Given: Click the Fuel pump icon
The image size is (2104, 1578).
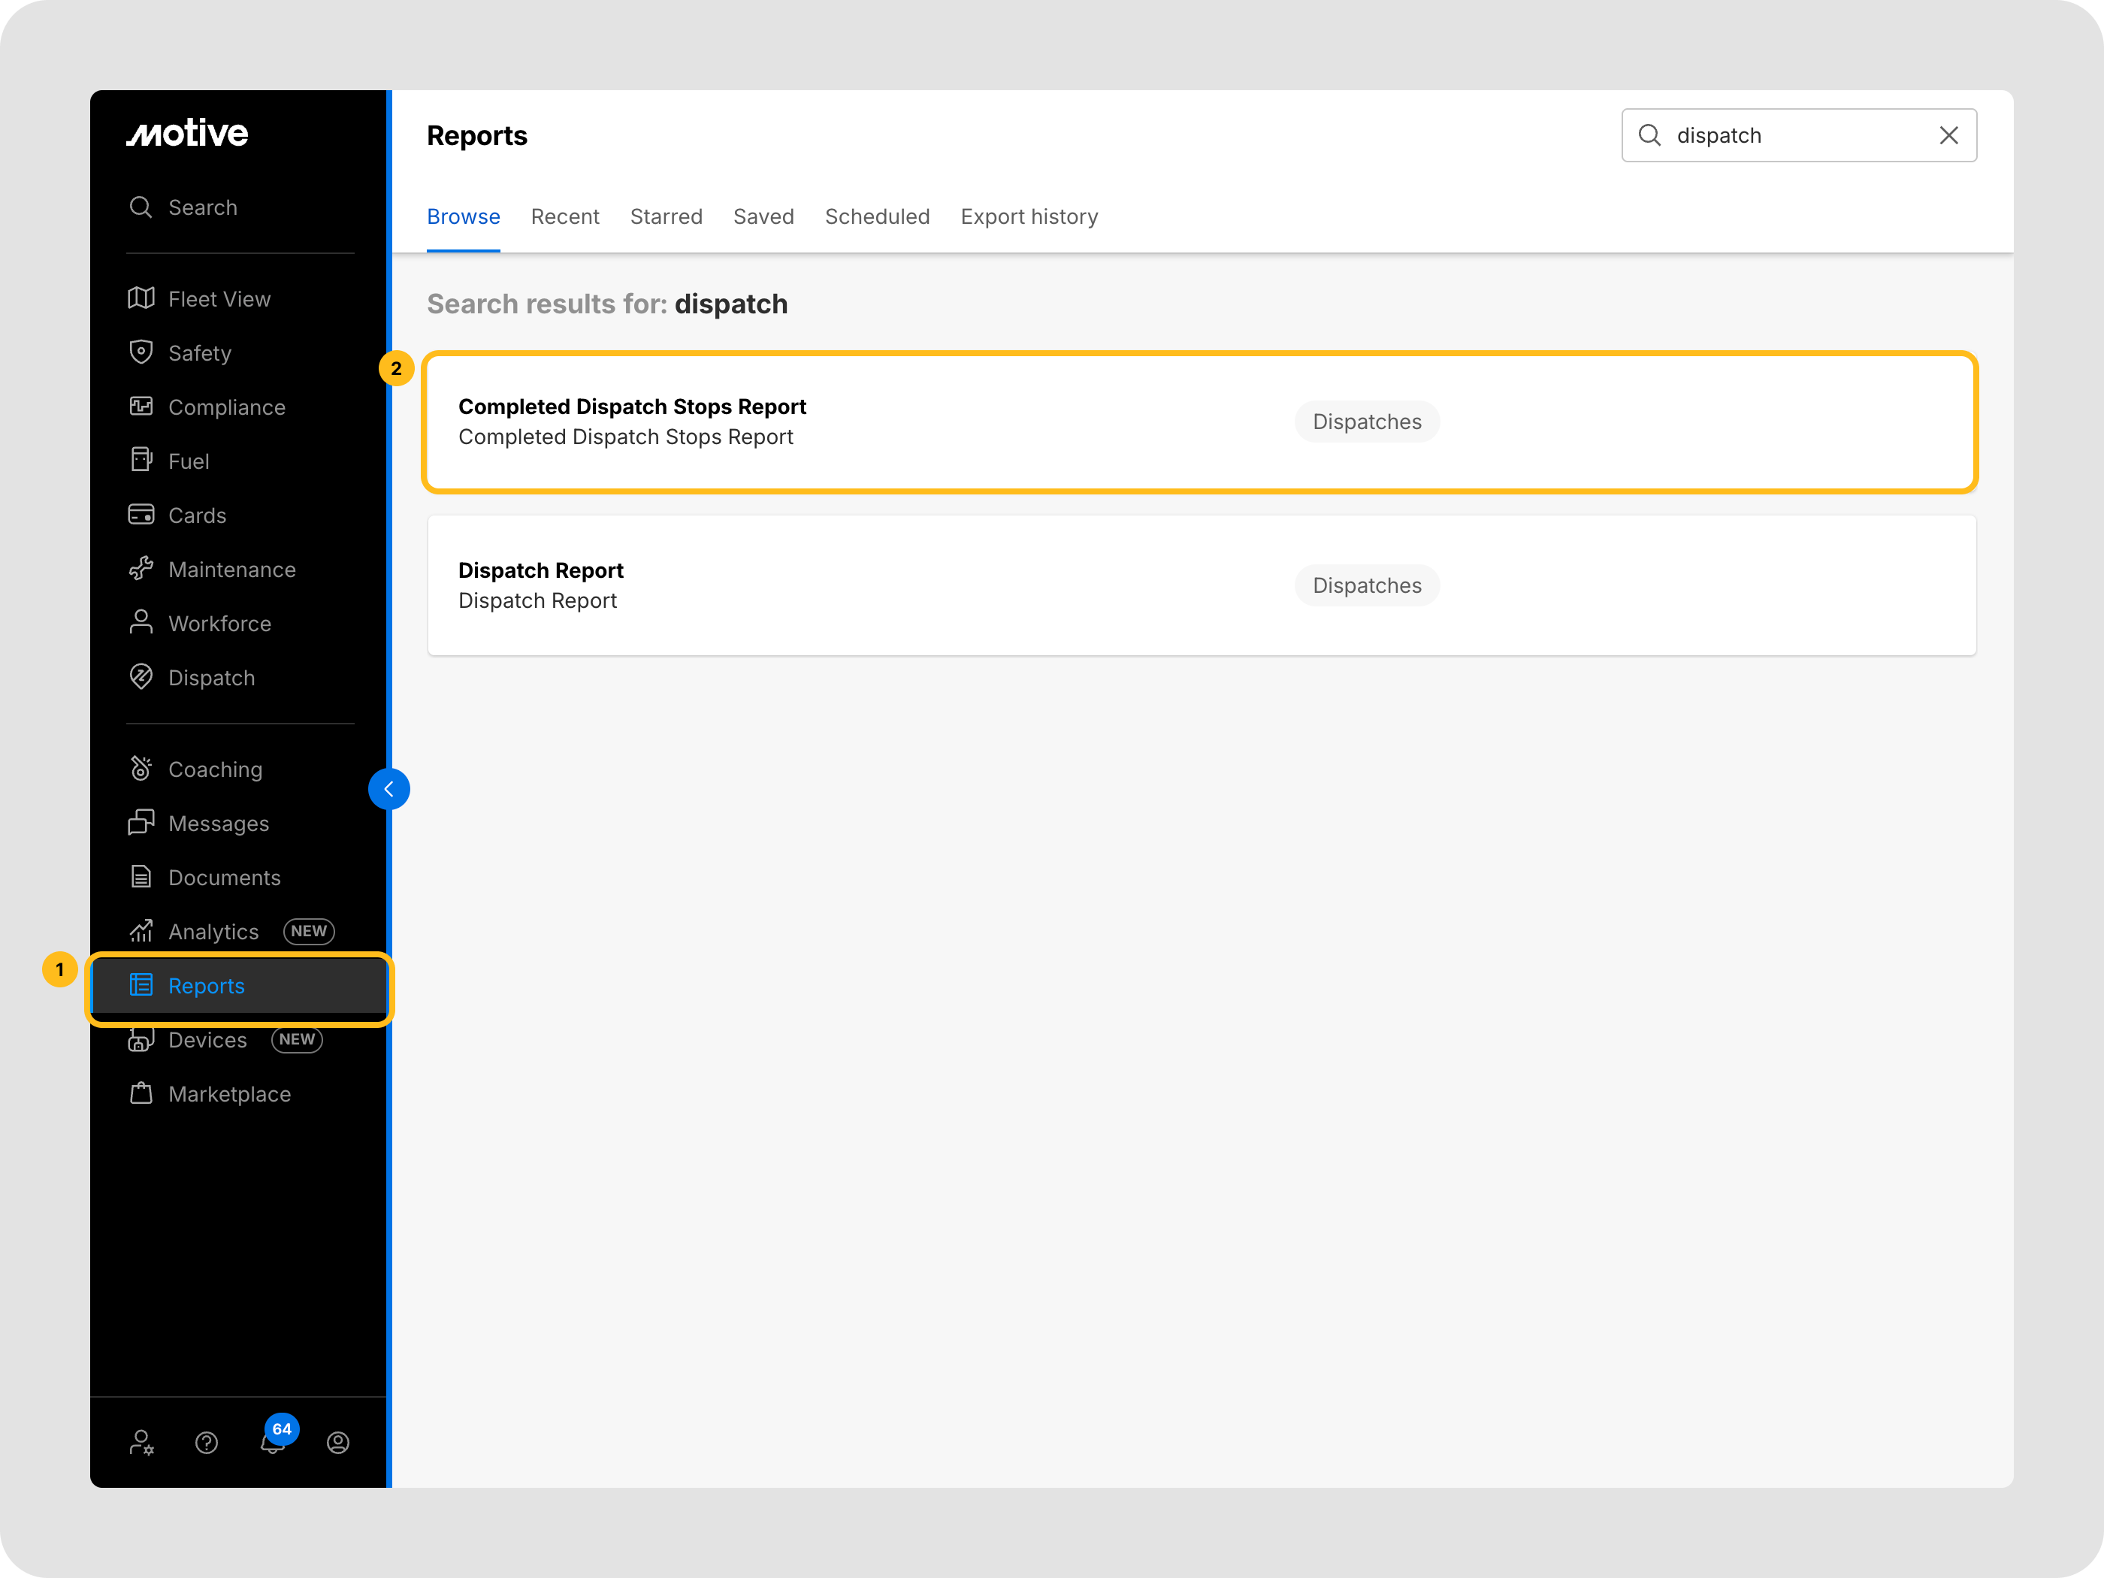Looking at the screenshot, I should pyautogui.click(x=141, y=461).
